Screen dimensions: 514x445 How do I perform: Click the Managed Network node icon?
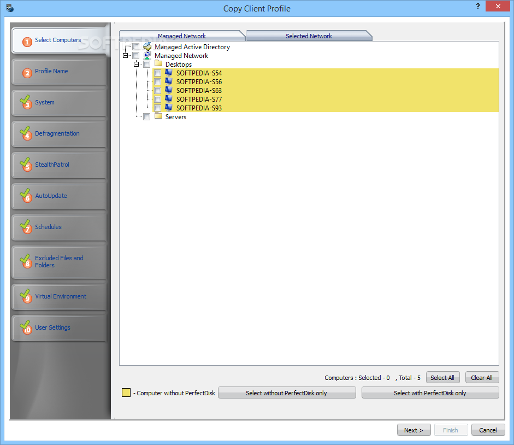click(x=147, y=55)
